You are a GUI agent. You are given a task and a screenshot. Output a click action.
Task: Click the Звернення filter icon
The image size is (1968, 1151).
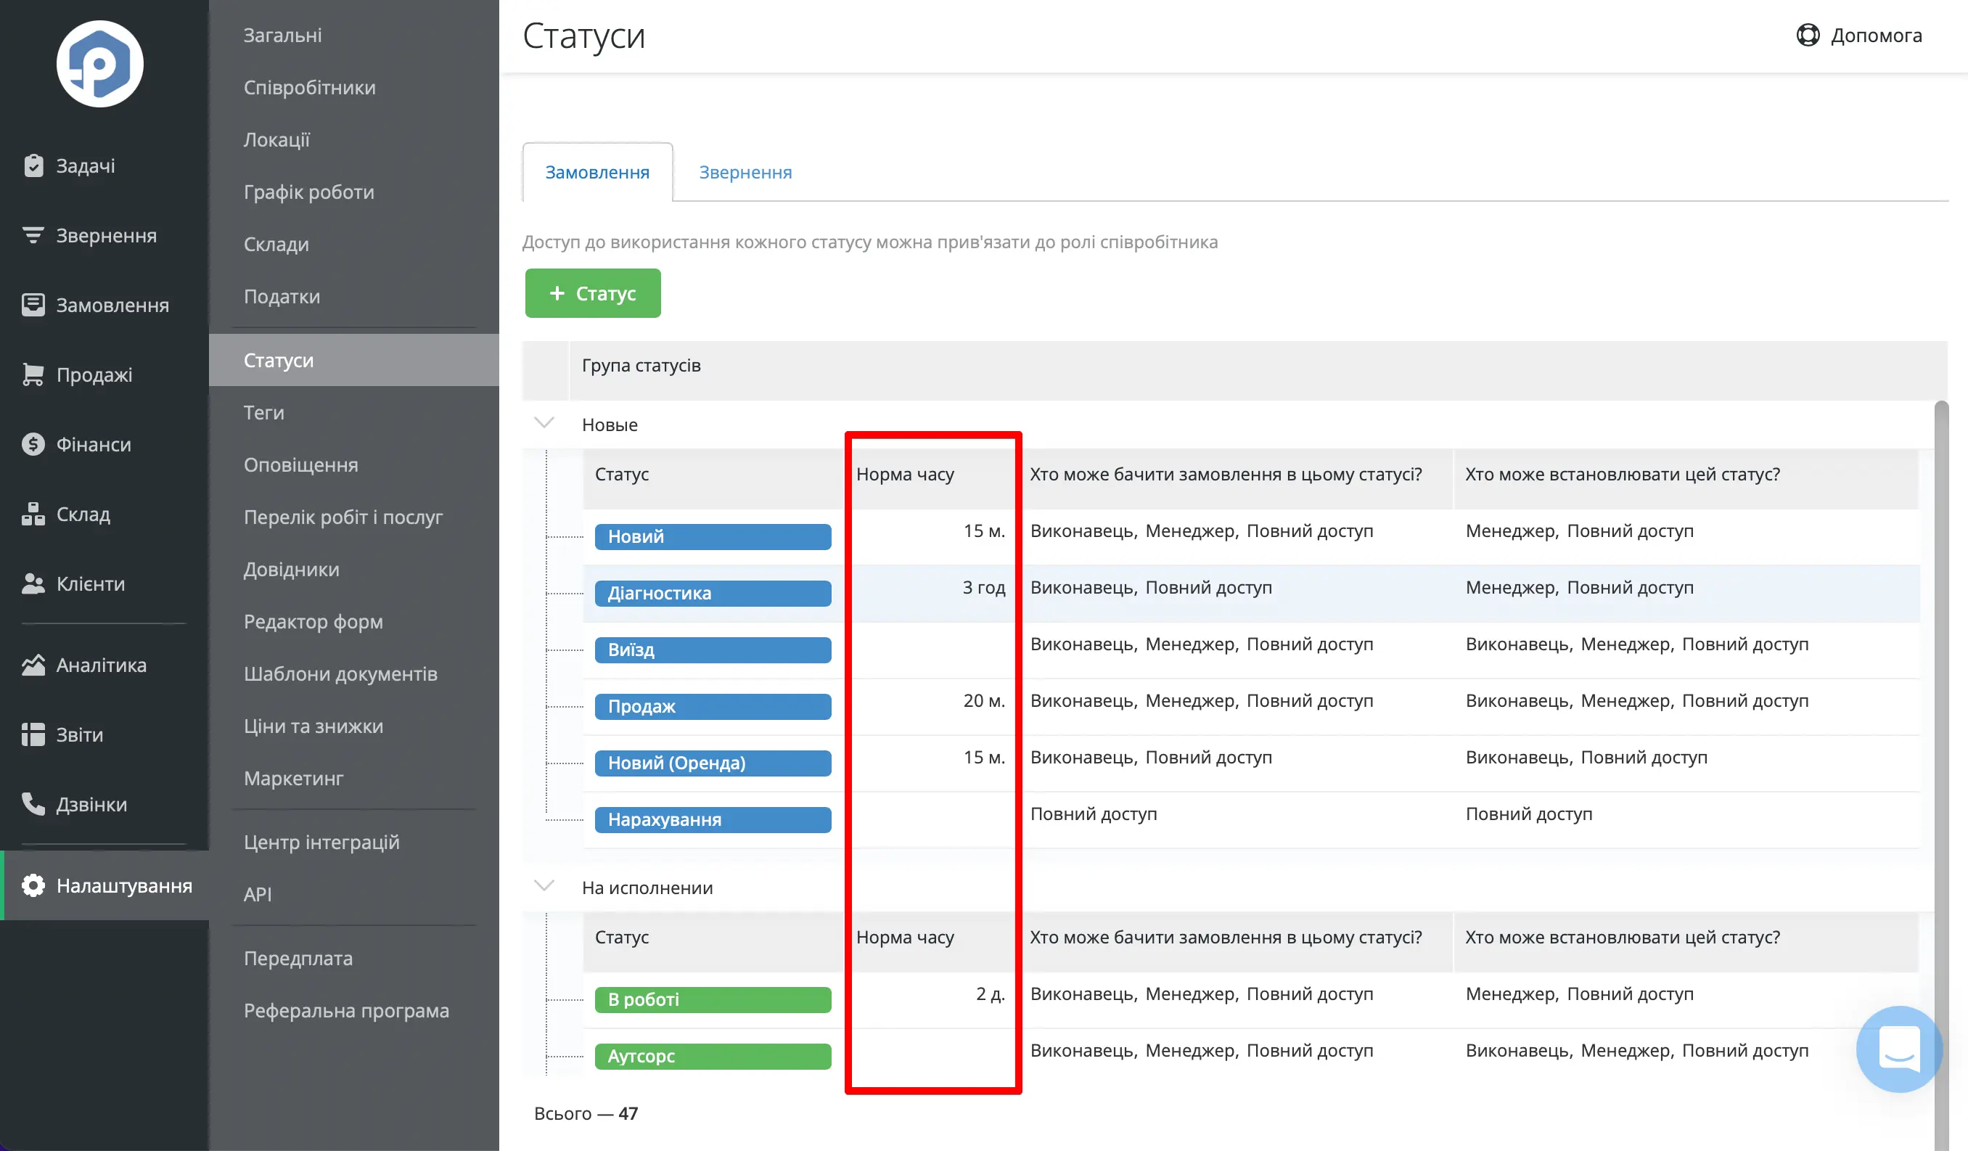pyautogui.click(x=33, y=235)
